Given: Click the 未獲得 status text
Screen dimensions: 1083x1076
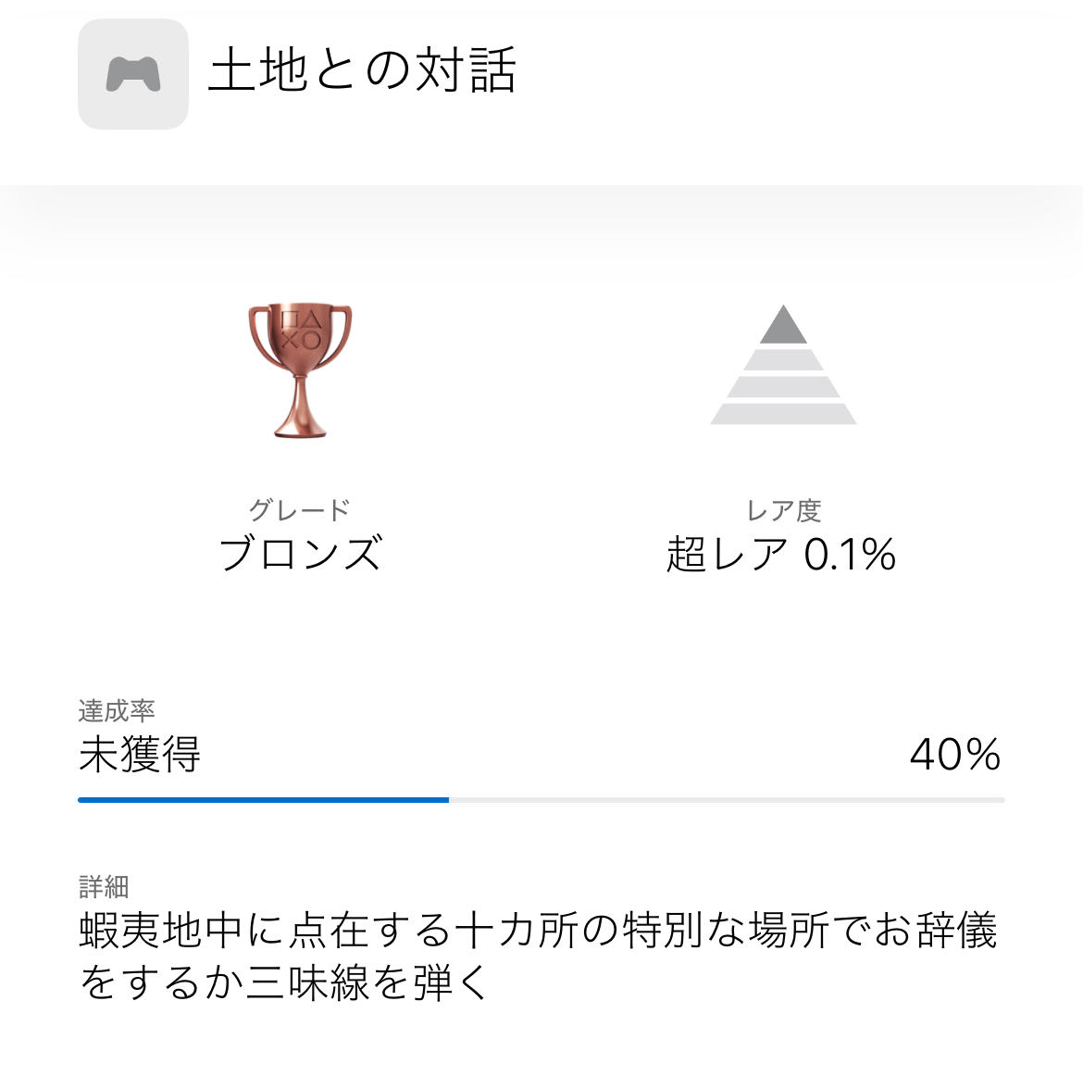Looking at the screenshot, I should pos(140,755).
